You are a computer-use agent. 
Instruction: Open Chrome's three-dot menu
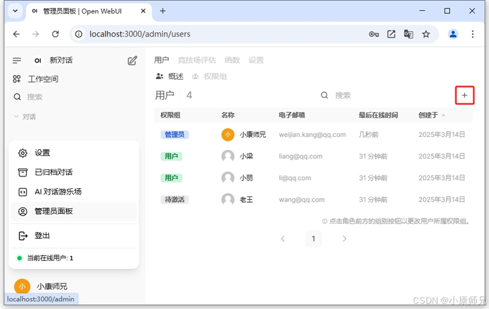pyautogui.click(x=473, y=34)
